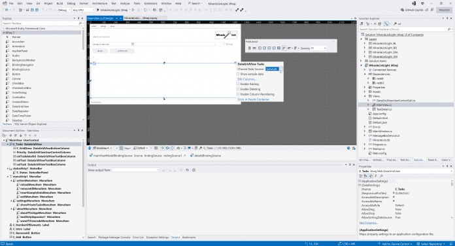455x246 pixels.
Task: Click the Events lightning icon in Properties panel
Action: coord(376,176)
